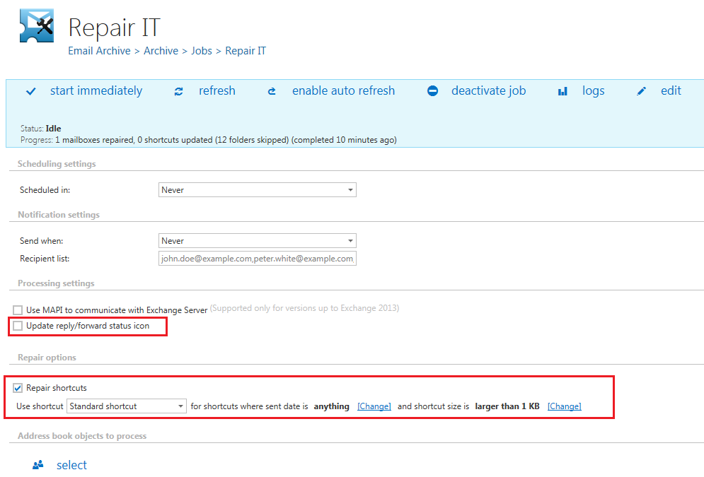Viewport: 704px width, 477px height.
Task: Uncheck the Repair shortcuts checkbox
Action: tap(18, 387)
